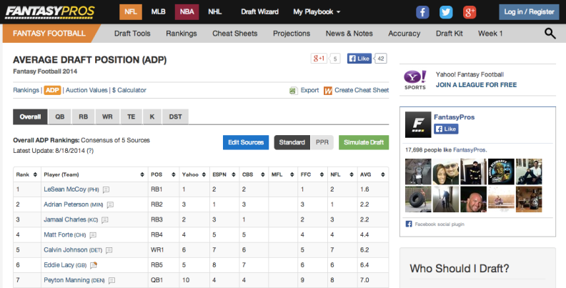Sort table by Yahoo column
This screenshot has width=566, height=288.
pyautogui.click(x=194, y=174)
